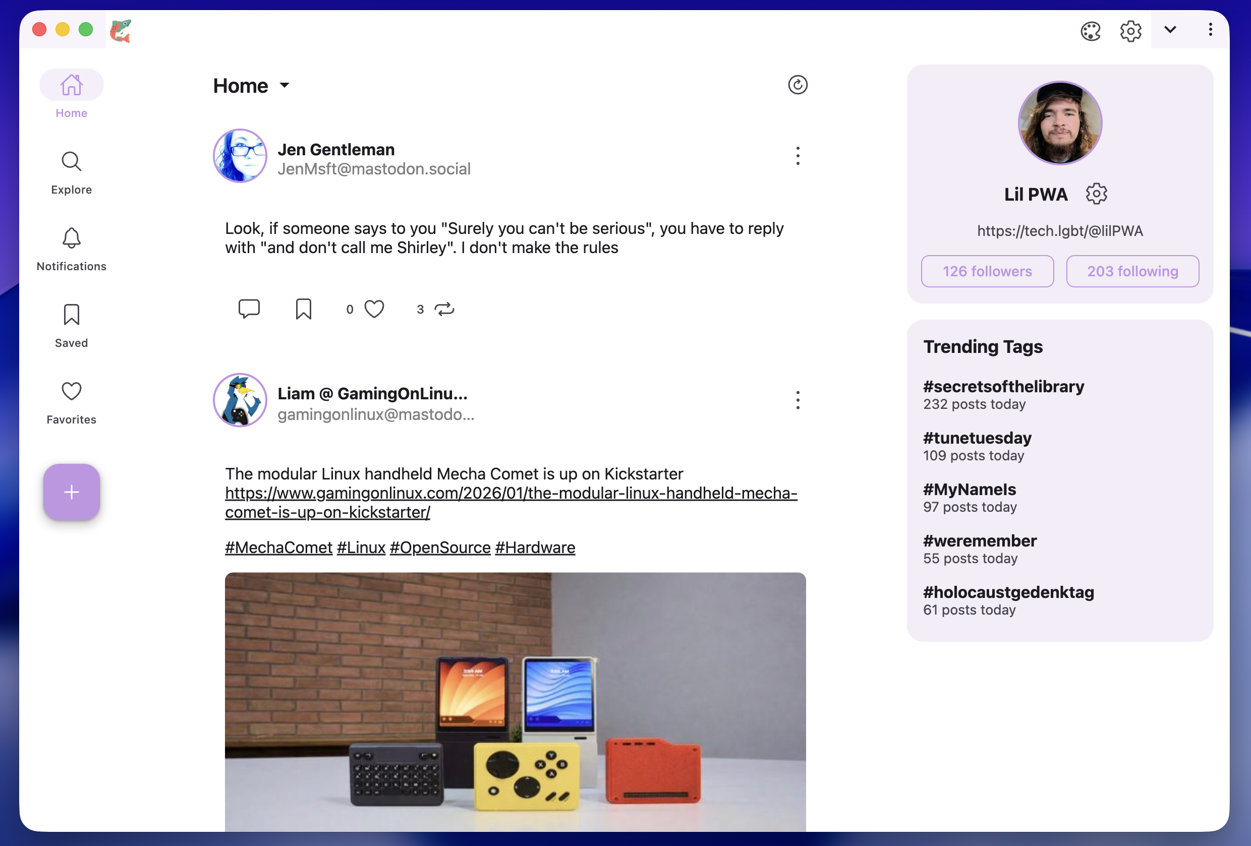1251x846 pixels.
Task: Open app settings gear in title bar
Action: 1130,31
